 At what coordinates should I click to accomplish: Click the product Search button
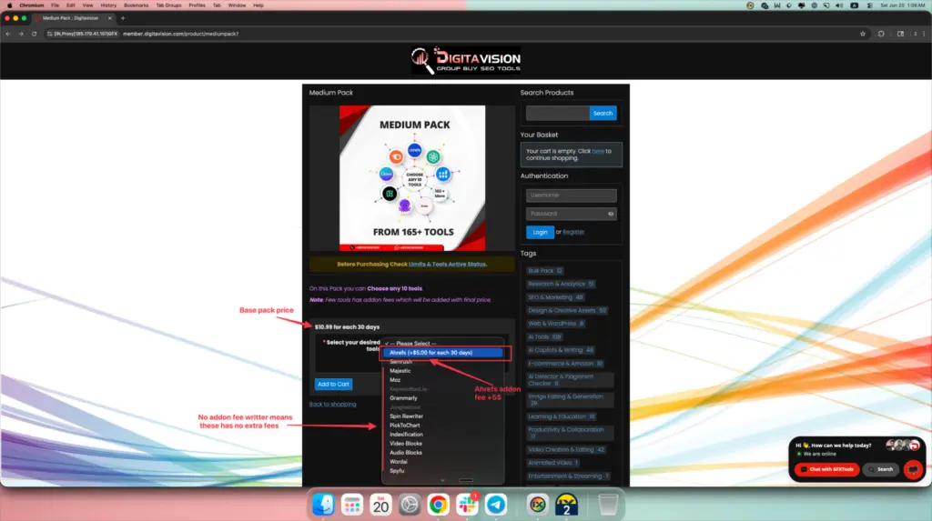point(603,113)
